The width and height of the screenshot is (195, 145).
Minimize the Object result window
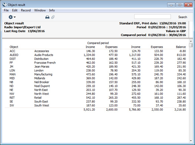171,5
